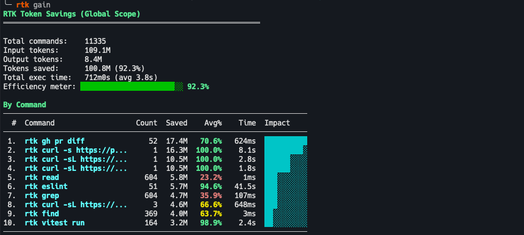Viewport: 524px width, 235px height.
Task: Click the Input tokens value 109.1M
Action: (97, 50)
